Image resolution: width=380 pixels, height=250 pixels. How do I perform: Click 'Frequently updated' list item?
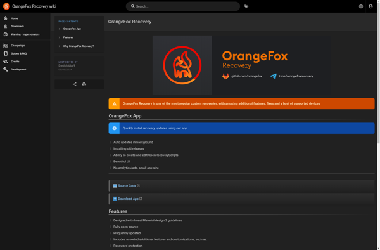[x=127, y=233]
